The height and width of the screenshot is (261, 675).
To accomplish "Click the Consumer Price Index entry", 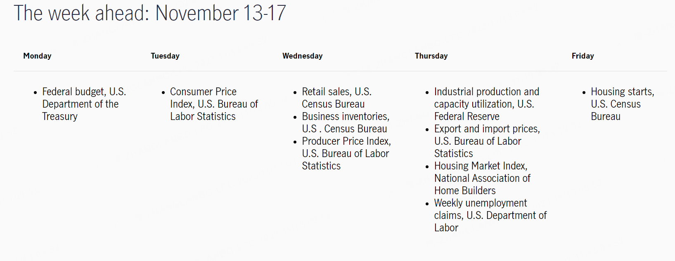I will [x=213, y=104].
